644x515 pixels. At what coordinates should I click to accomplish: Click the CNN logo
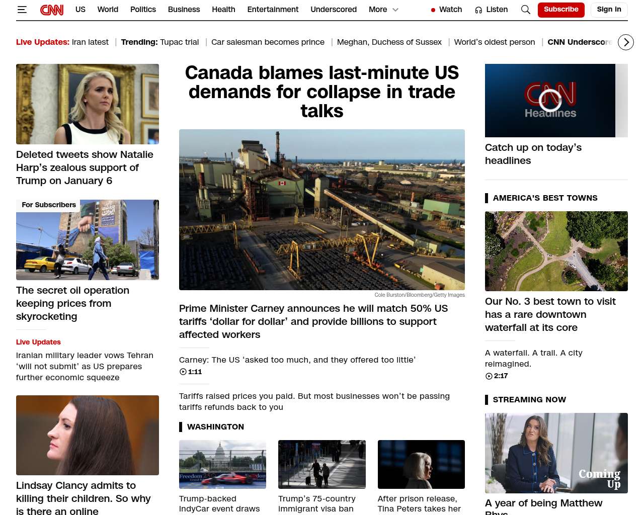tap(52, 10)
